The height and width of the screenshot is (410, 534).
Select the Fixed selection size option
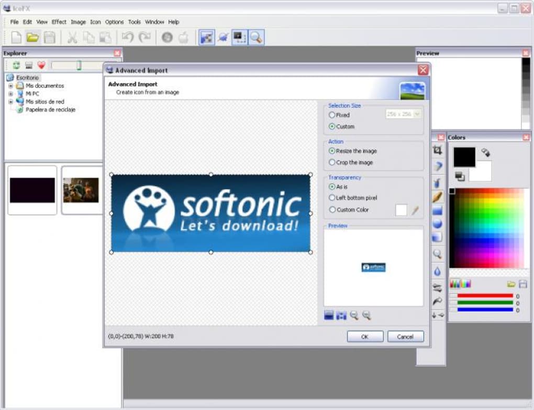point(332,115)
